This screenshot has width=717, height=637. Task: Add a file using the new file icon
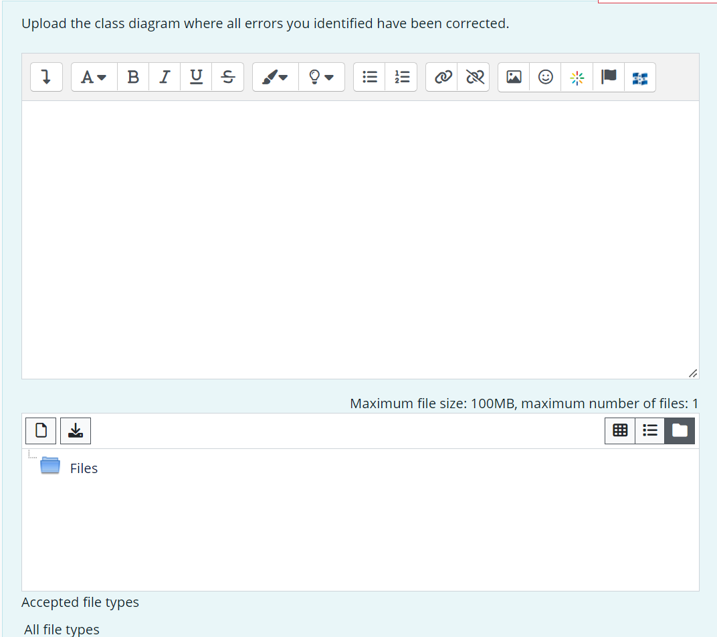41,430
